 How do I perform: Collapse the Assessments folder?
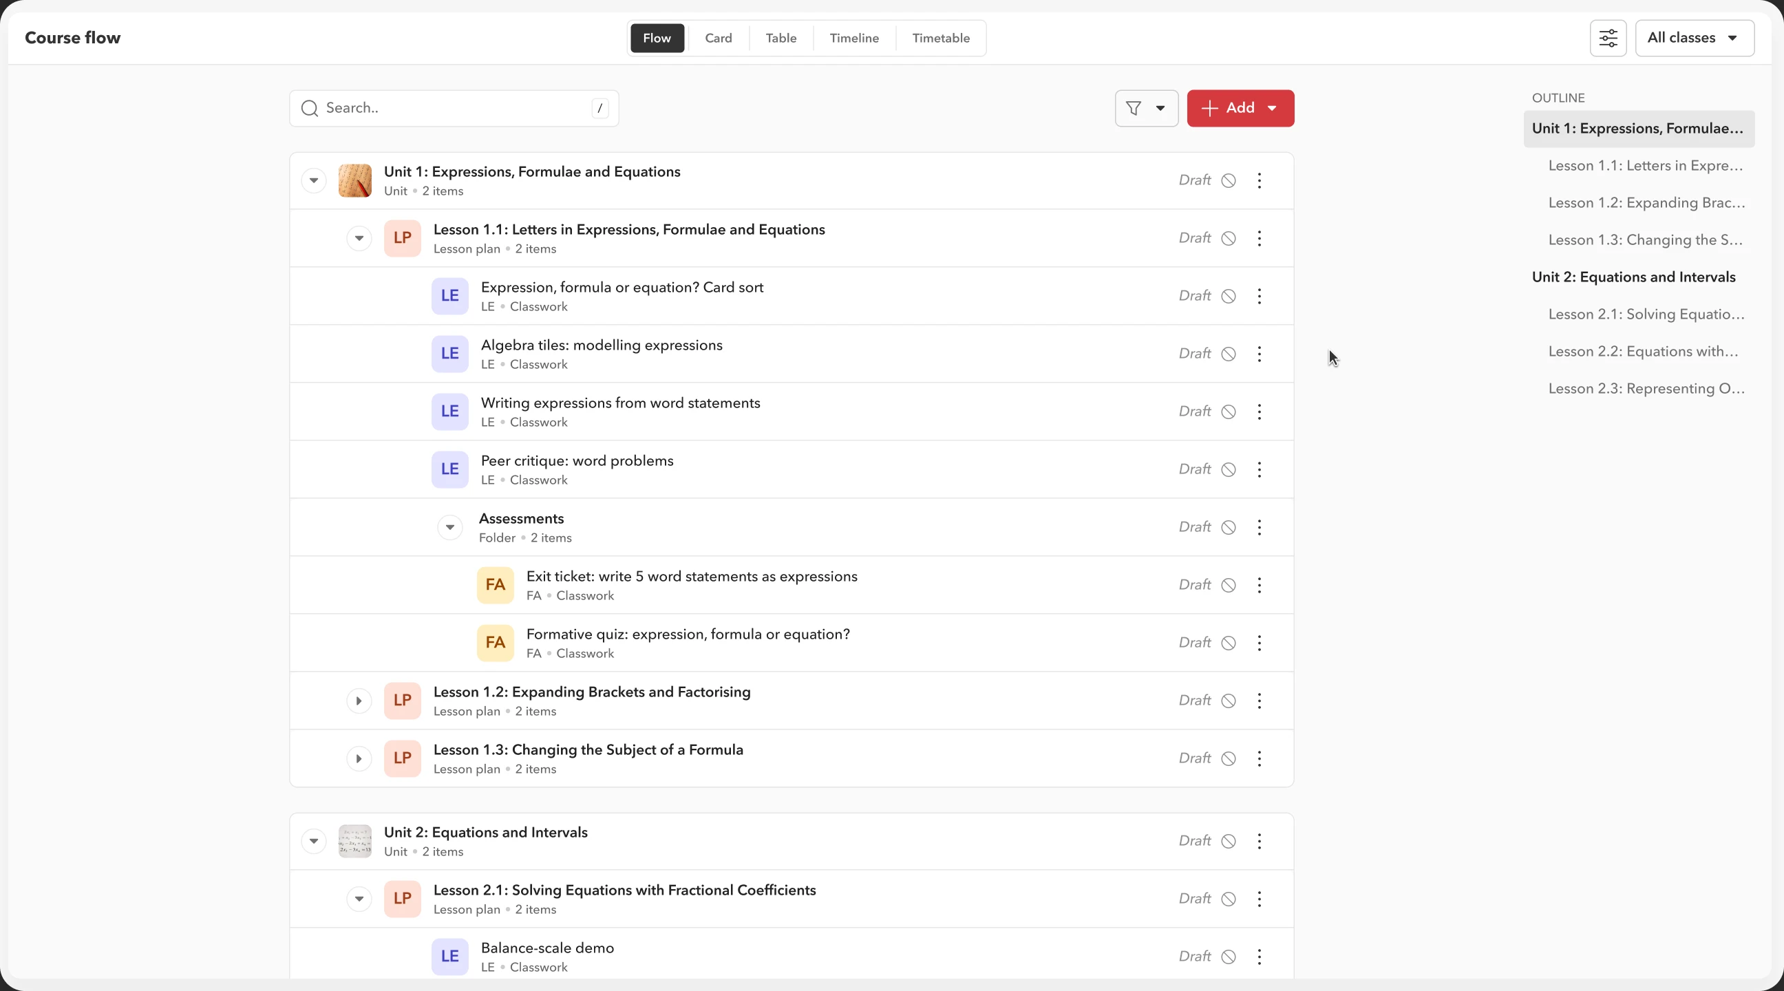[x=450, y=528]
